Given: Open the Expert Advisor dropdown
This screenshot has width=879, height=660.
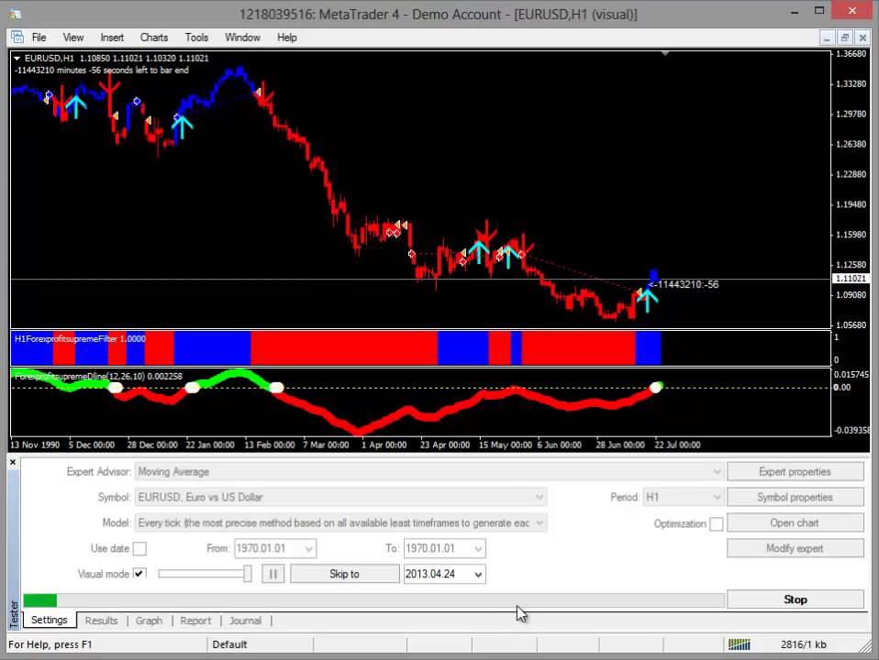Looking at the screenshot, I should [717, 472].
